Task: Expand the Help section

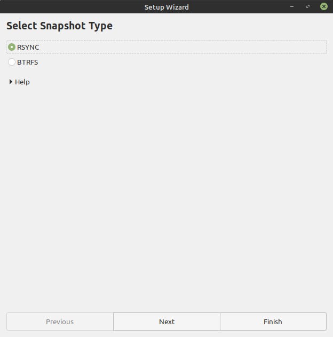Action: pyautogui.click(x=19, y=82)
